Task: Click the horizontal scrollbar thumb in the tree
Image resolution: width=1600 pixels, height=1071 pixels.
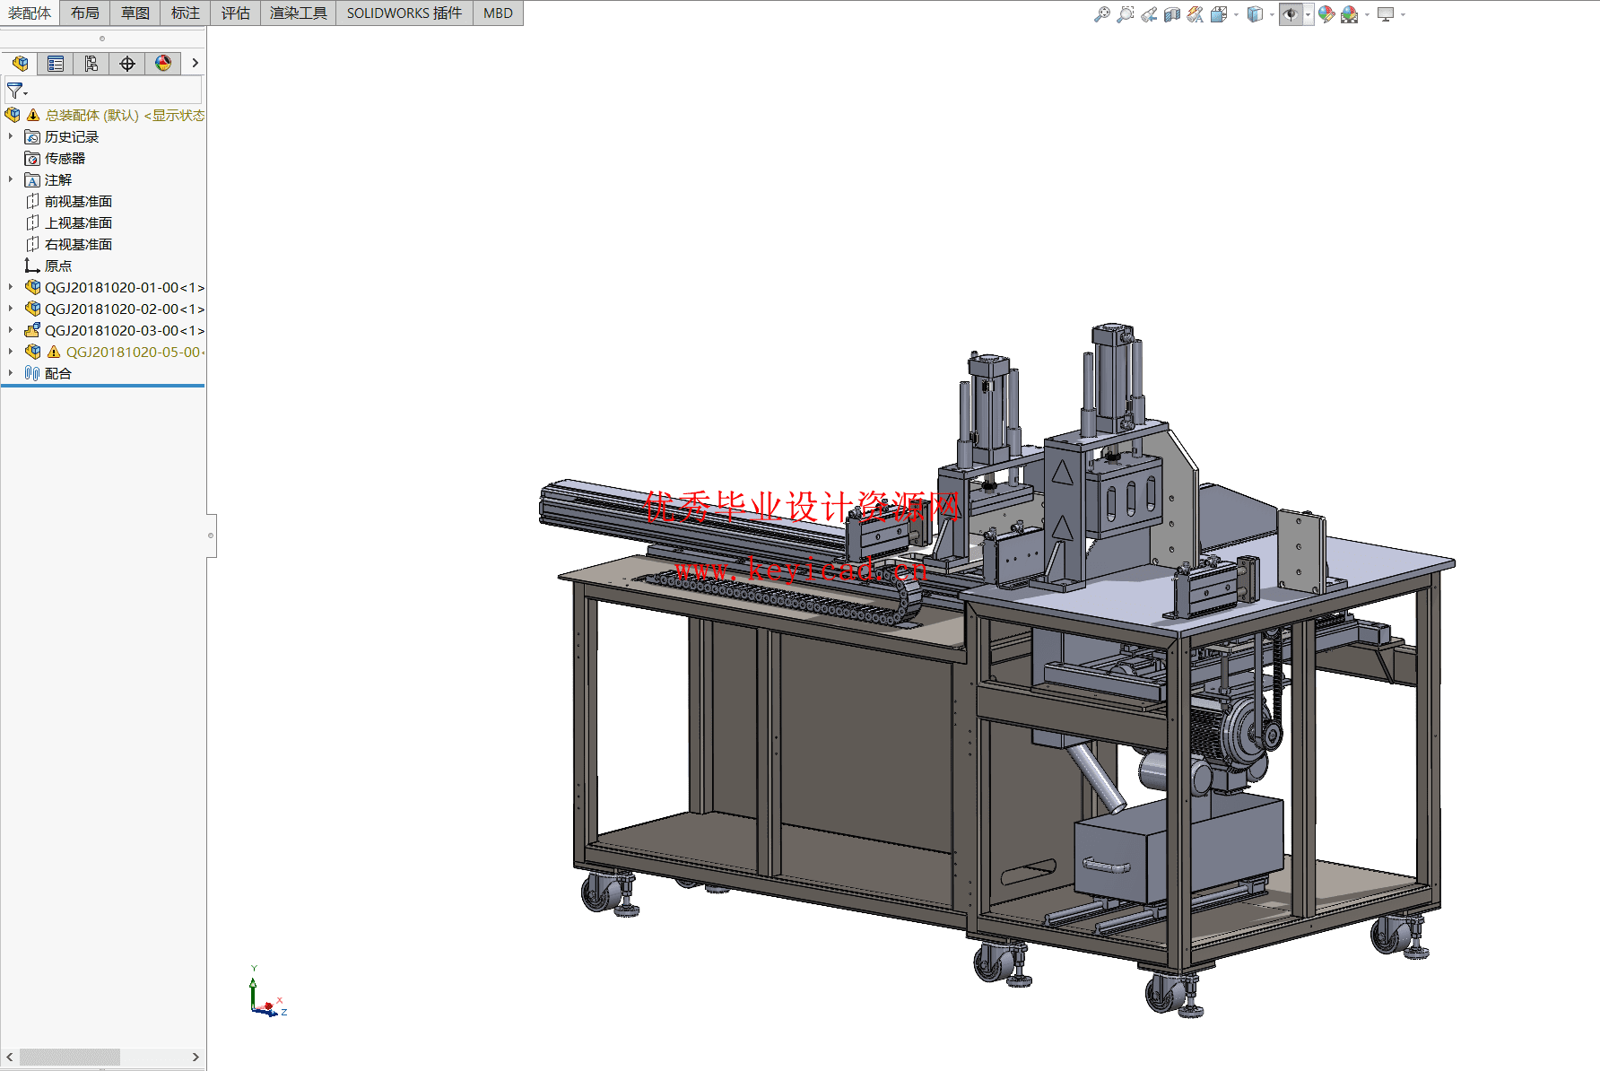Action: pos(69,1058)
